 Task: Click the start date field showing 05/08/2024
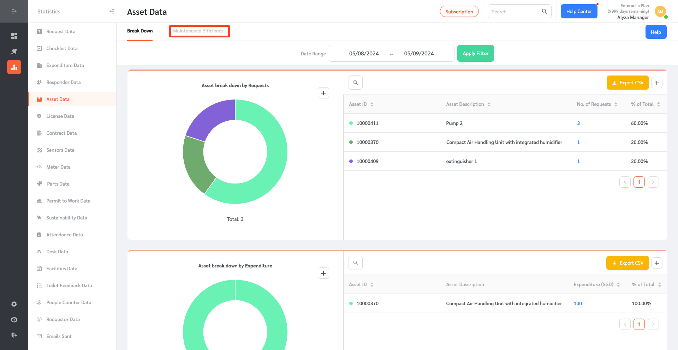(364, 53)
